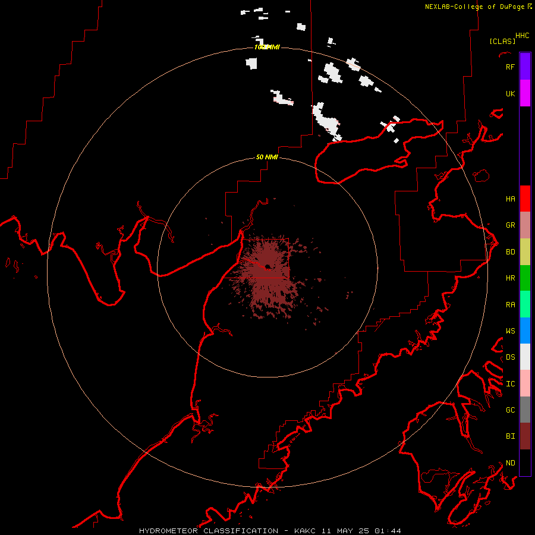Click the HYDROMETEOR CLASSIFICATION caption text
The width and height of the screenshot is (535, 535).
click(209, 531)
